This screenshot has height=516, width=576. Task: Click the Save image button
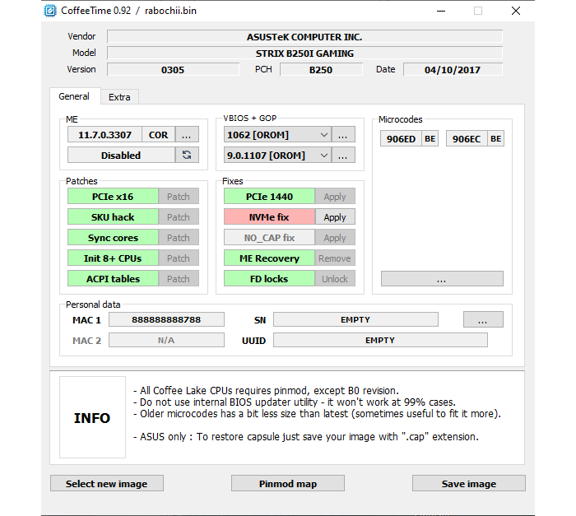469,483
